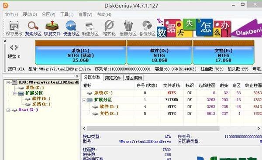262x160 pixels.
Task: Click the 标识 column header
Action: tap(190, 85)
